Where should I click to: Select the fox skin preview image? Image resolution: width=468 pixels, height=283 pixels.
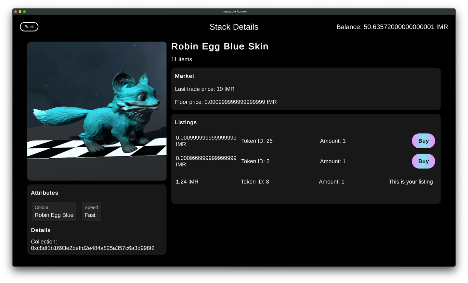click(x=97, y=111)
